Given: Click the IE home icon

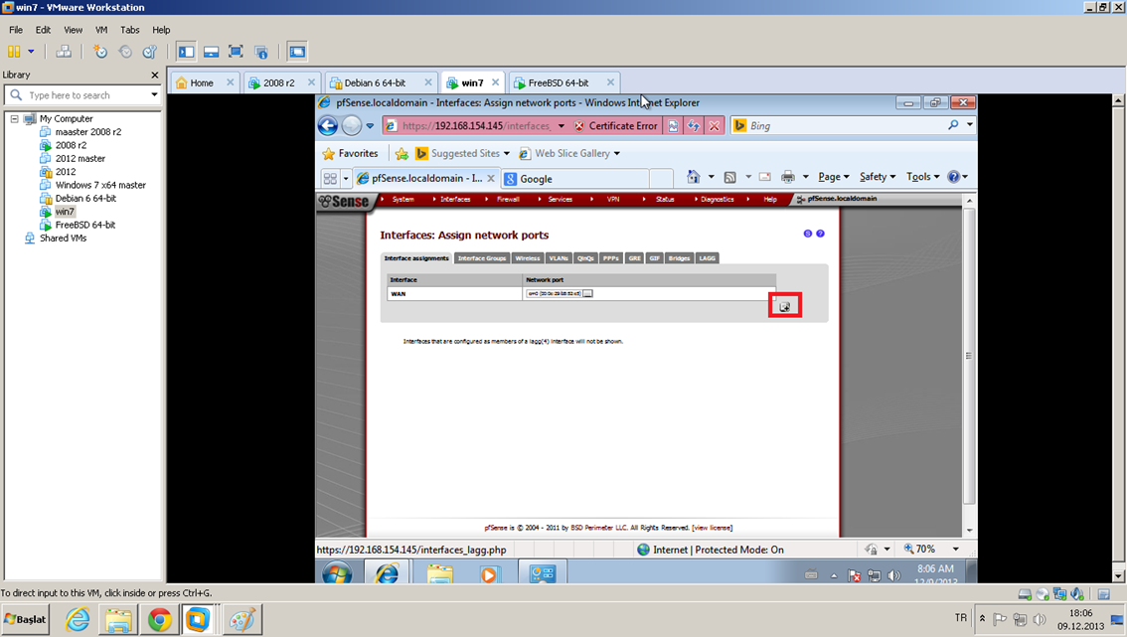Looking at the screenshot, I should click(x=693, y=176).
